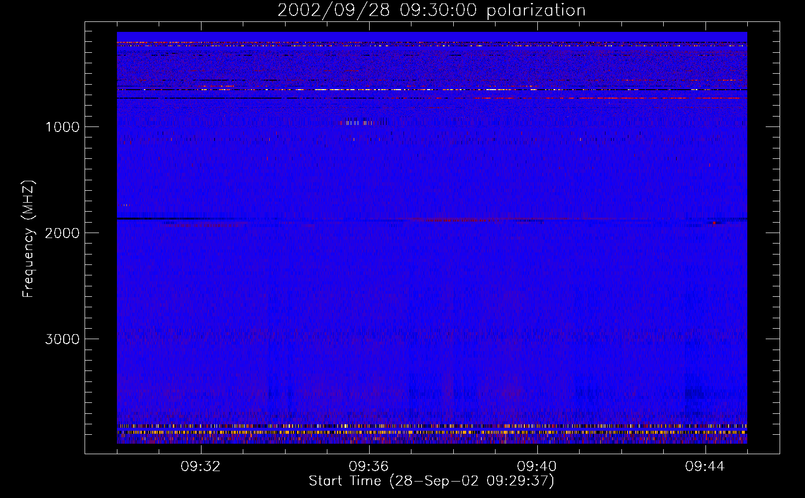Image resolution: width=805 pixels, height=498 pixels.
Task: Click the 'Frequency (MHZ)' axis title
Action: point(28,239)
